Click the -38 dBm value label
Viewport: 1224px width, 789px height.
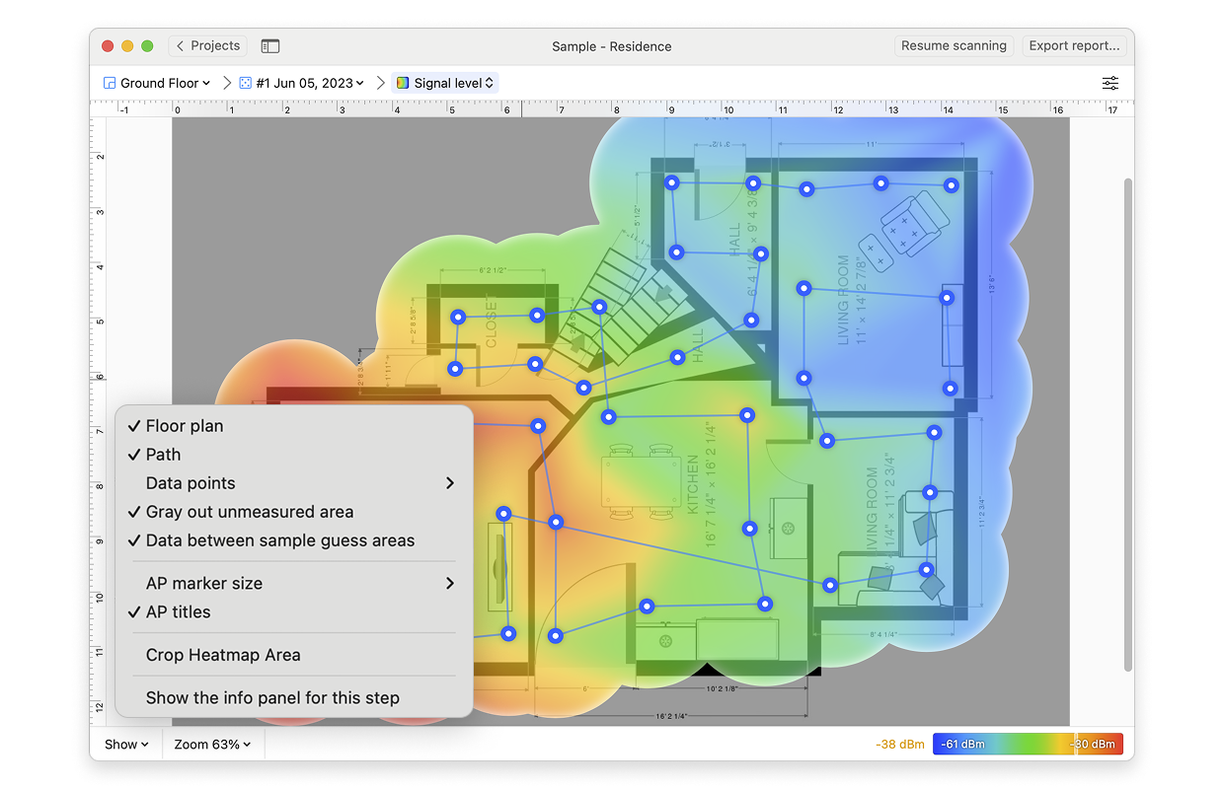[x=900, y=745]
